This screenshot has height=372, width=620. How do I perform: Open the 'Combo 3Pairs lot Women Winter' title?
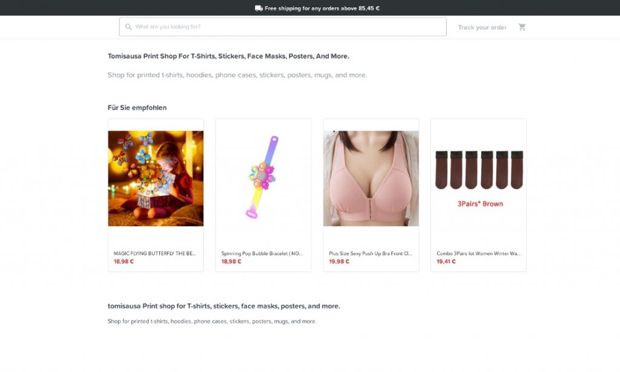click(478, 253)
